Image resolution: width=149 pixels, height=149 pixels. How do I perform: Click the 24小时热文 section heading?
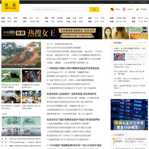coord(119,135)
